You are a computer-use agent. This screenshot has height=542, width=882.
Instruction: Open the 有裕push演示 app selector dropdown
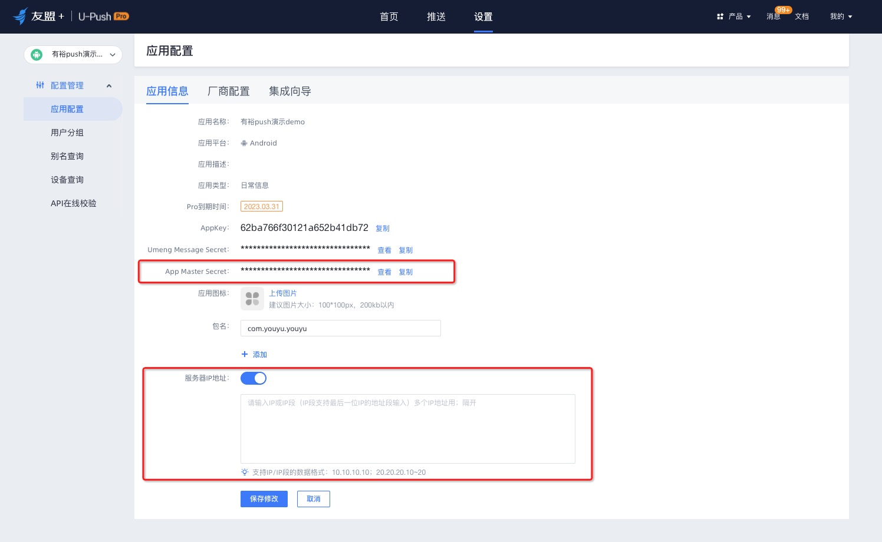pos(73,55)
